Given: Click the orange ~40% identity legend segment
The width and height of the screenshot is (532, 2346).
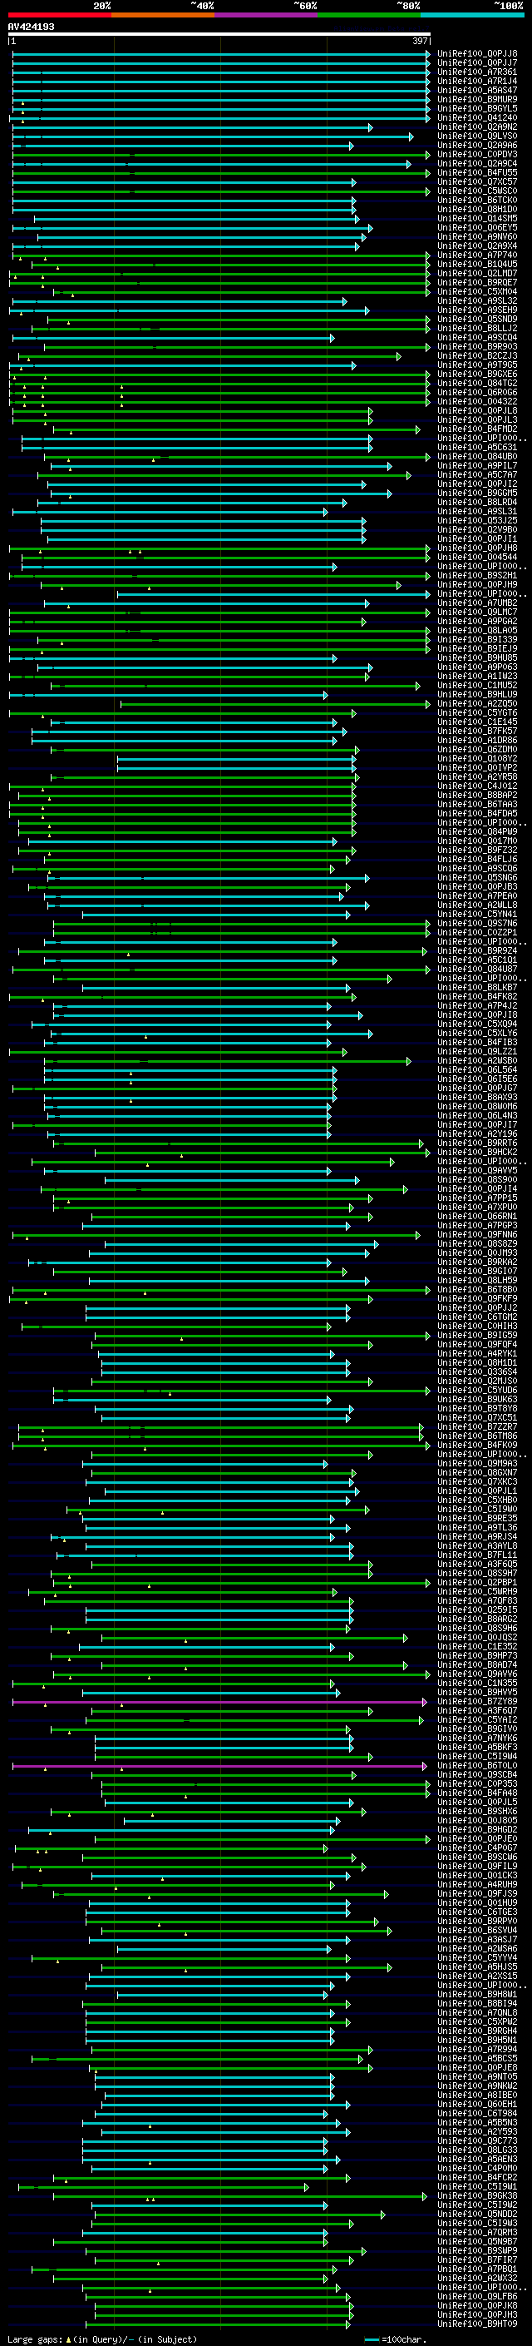Looking at the screenshot, I should click(x=163, y=15).
